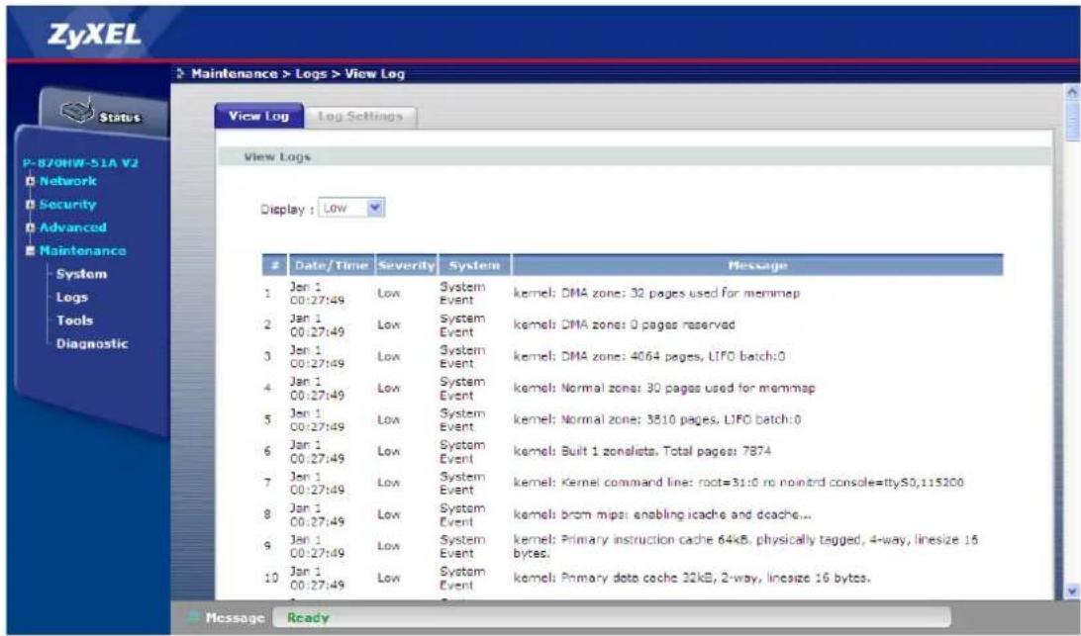Click the Date/Time column header
Viewport: 1081px width, 636px height.
331,265
